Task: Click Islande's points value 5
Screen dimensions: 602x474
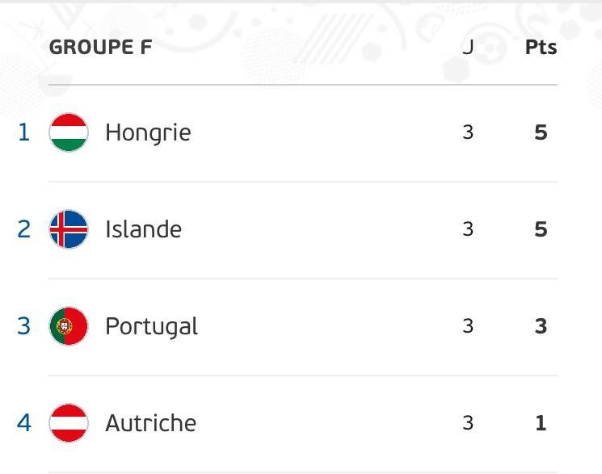Action: pyautogui.click(x=541, y=229)
